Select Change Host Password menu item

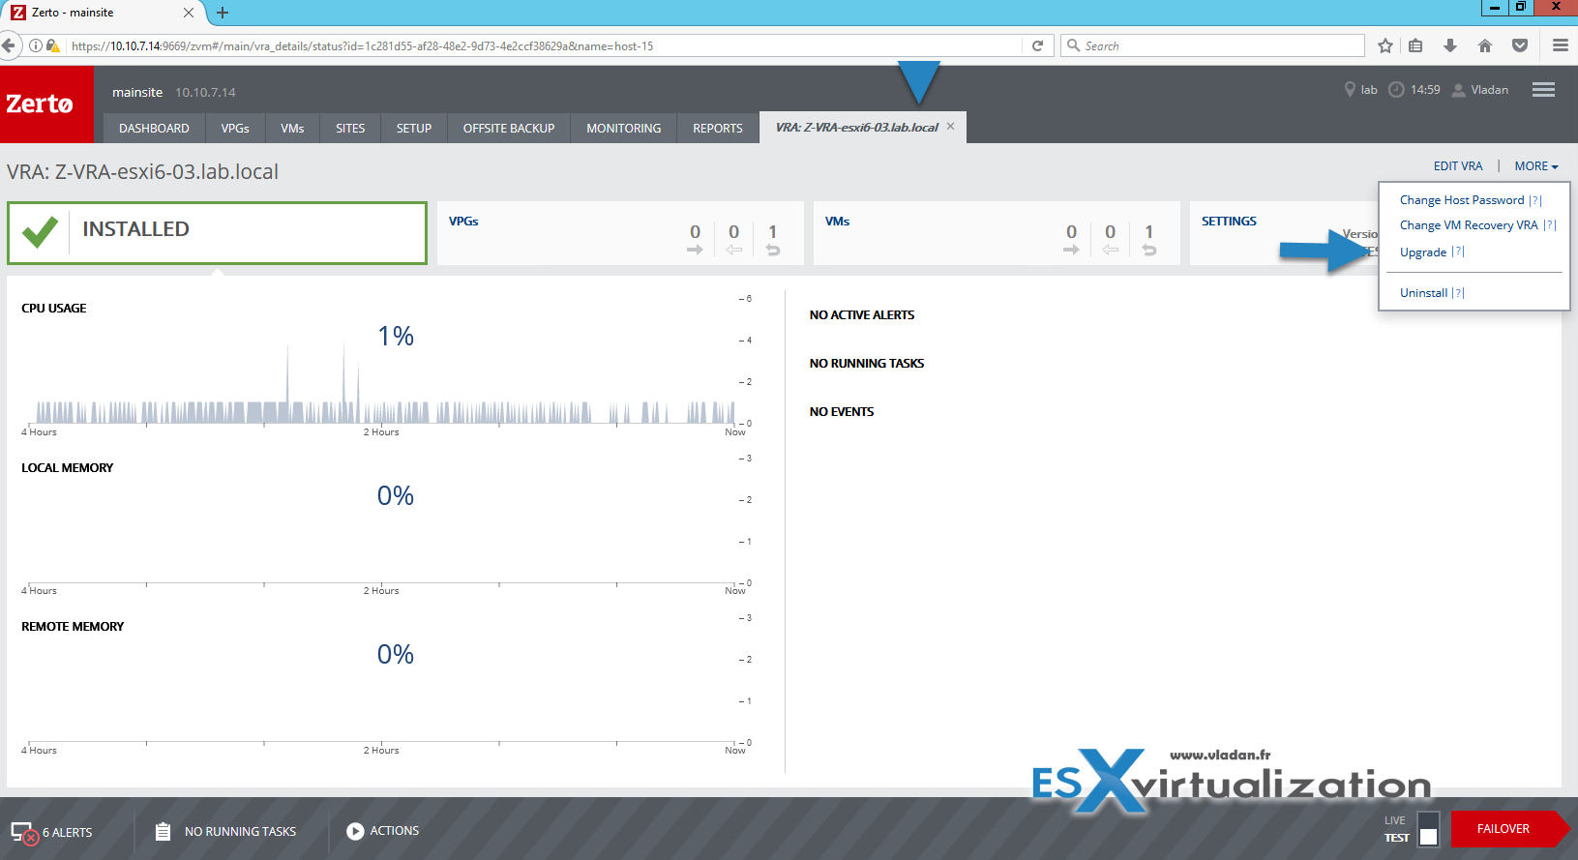click(1462, 200)
